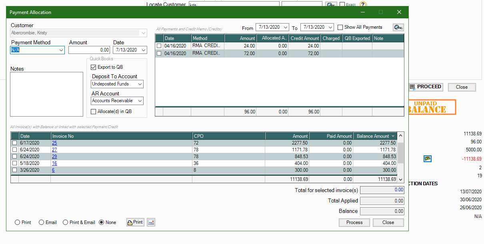Click the Credit Amount column header

point(304,38)
